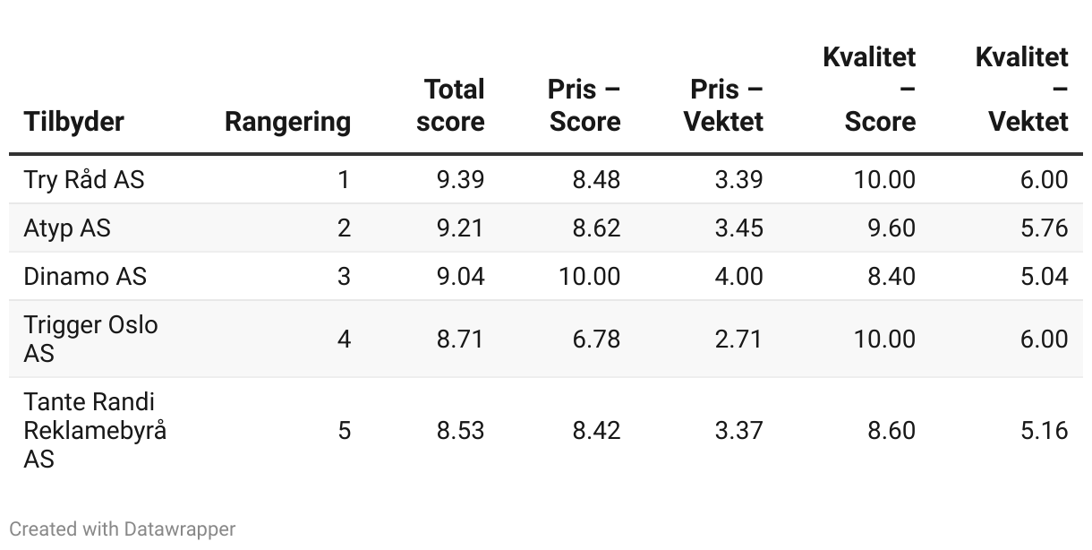Image resolution: width=1092 pixels, height=550 pixels.
Task: Click Tante Randi's quality score 8.60
Action: pos(891,431)
